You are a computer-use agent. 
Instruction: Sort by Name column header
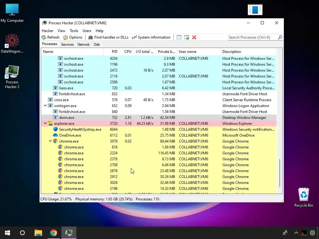point(72,52)
